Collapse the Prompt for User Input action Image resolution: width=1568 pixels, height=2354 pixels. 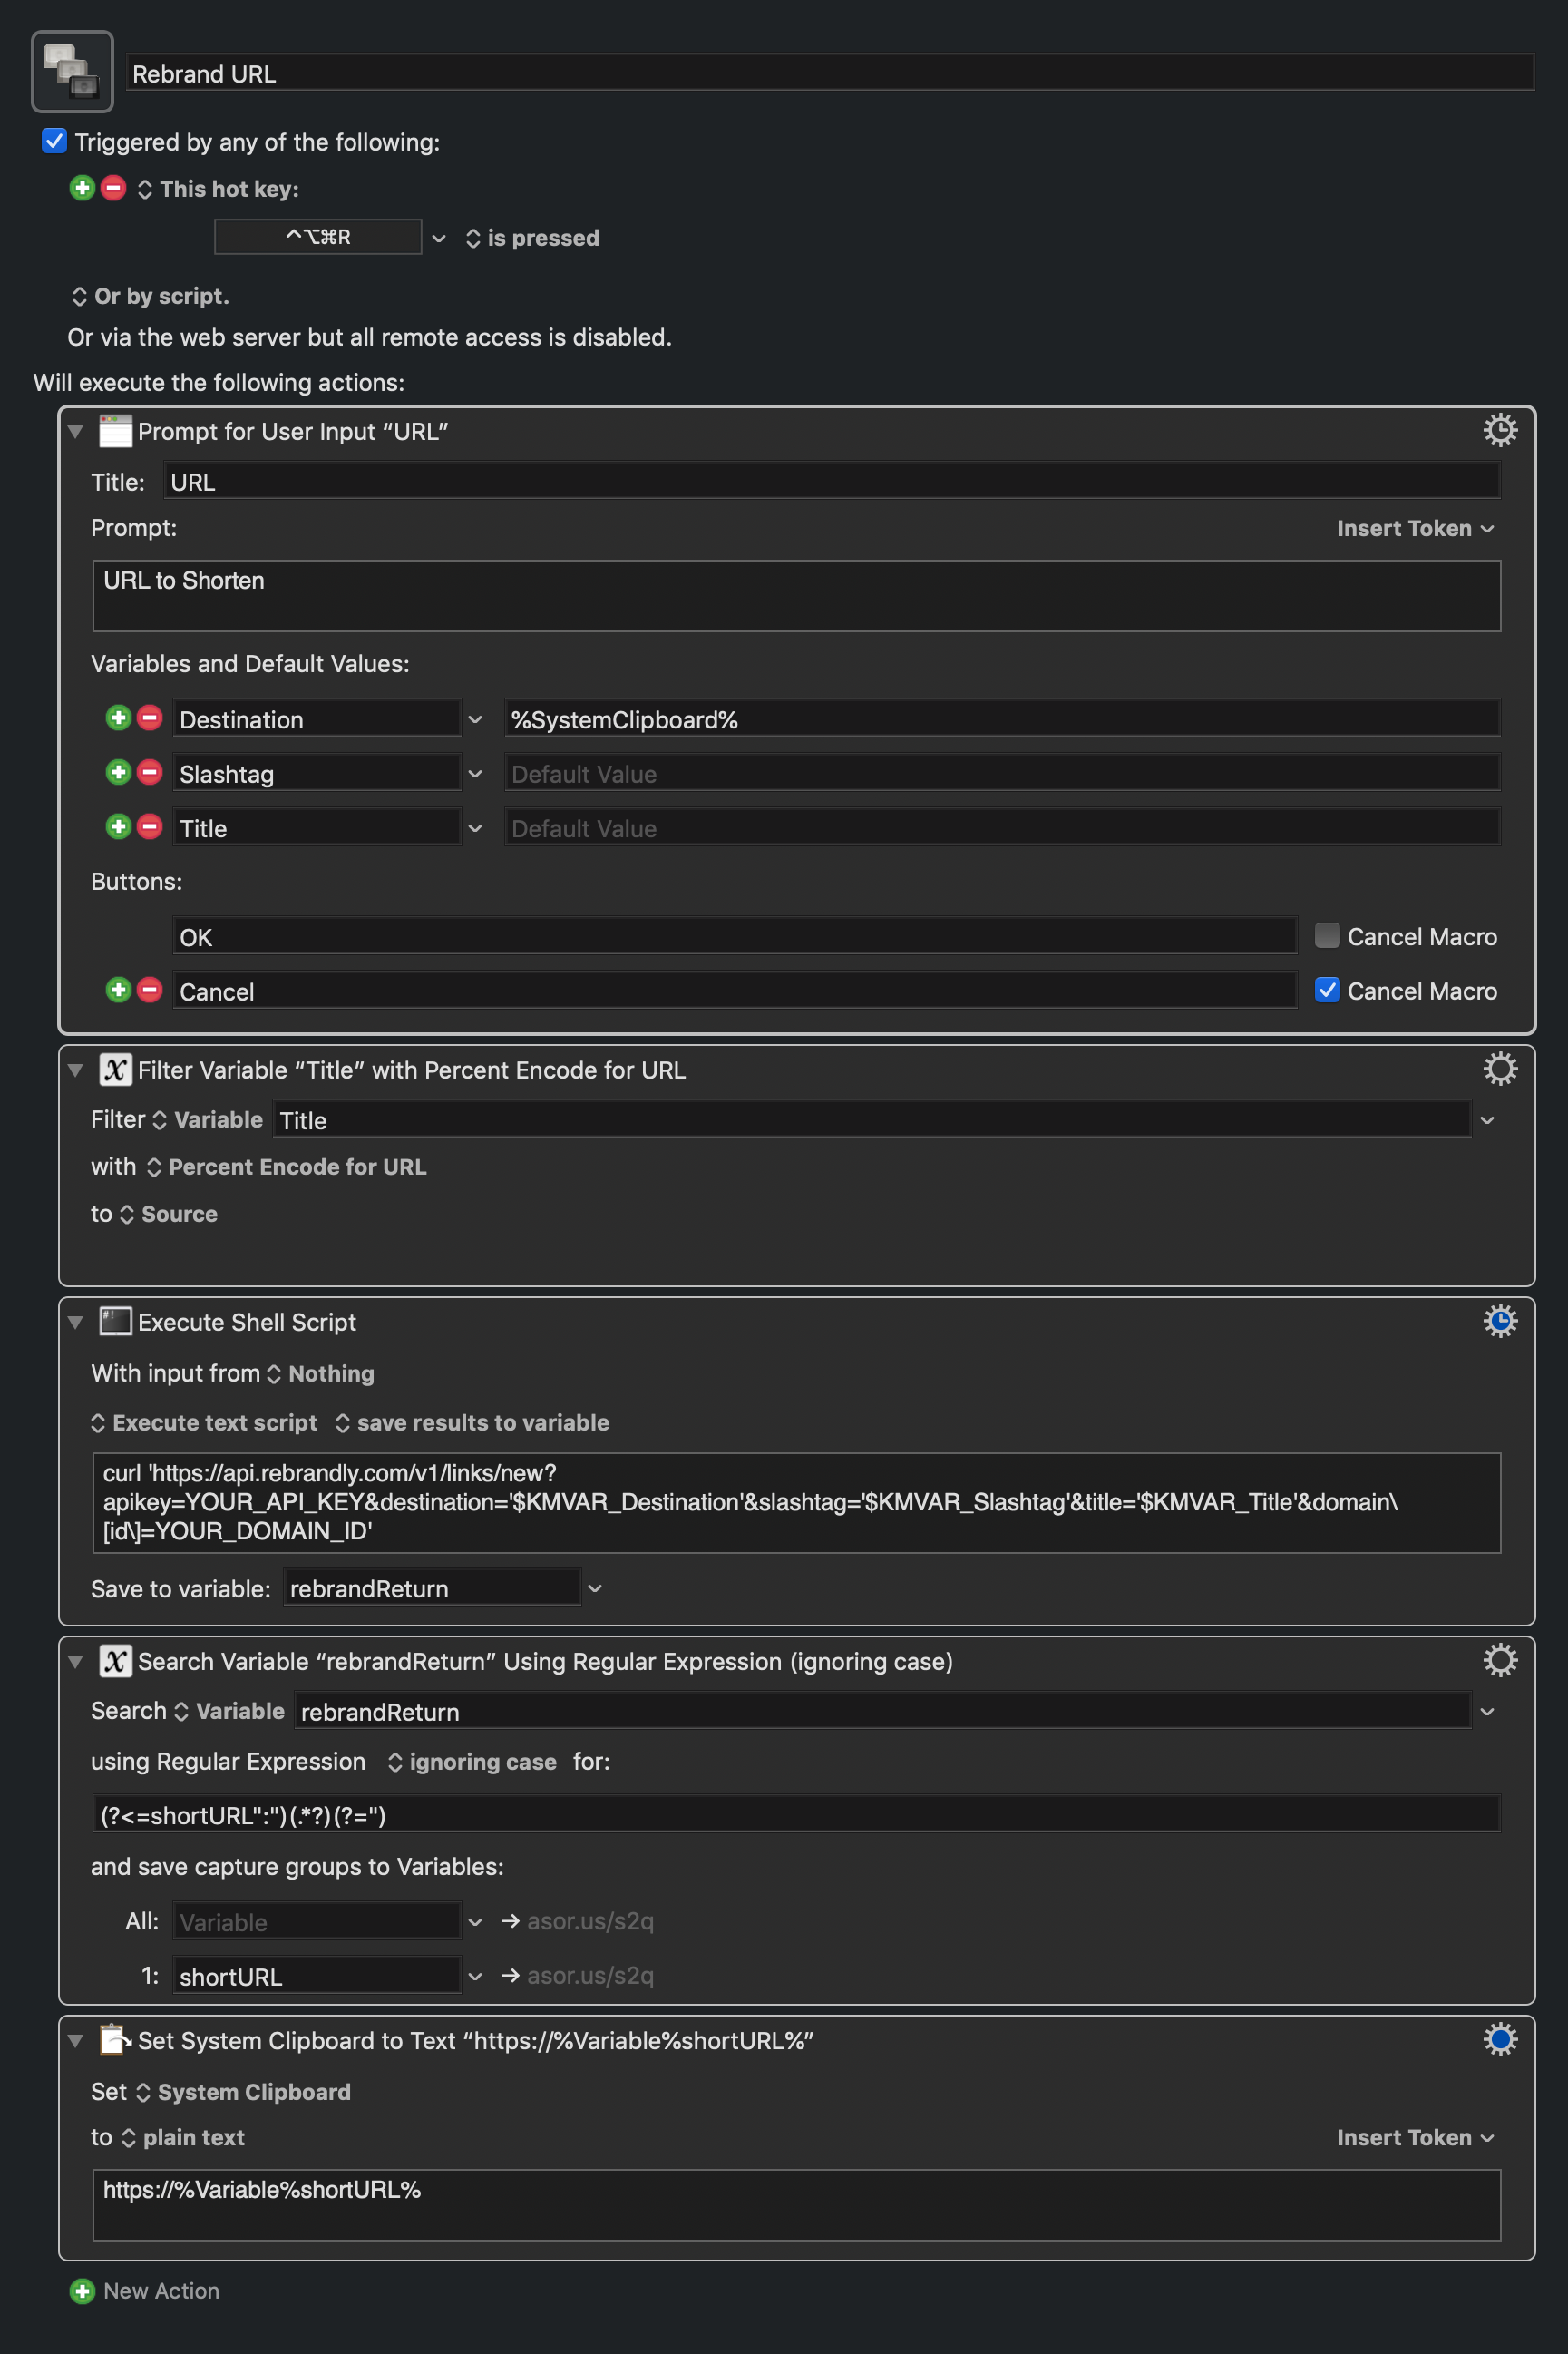75,432
